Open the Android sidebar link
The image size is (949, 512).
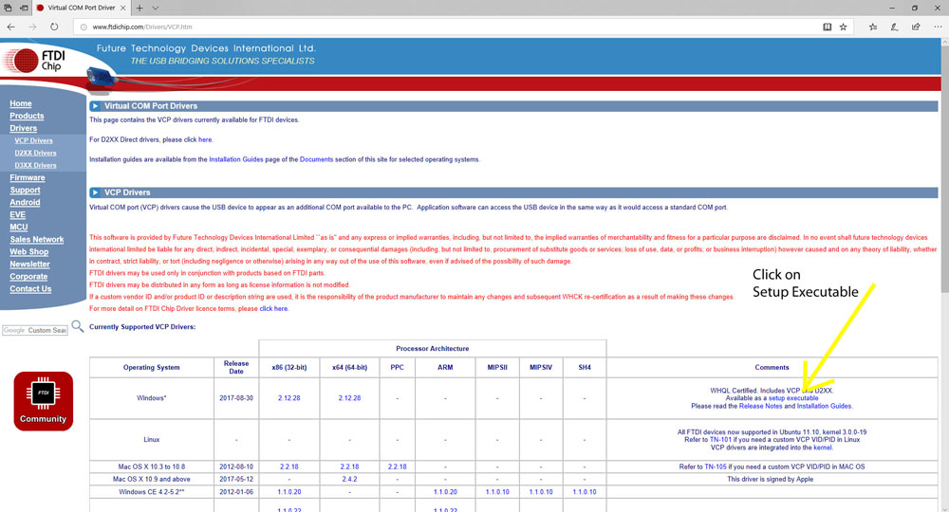point(25,203)
